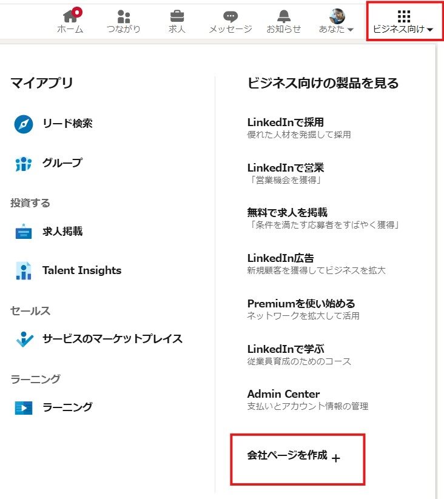Open the Admin Center link
This screenshot has width=444, height=499.
[284, 394]
